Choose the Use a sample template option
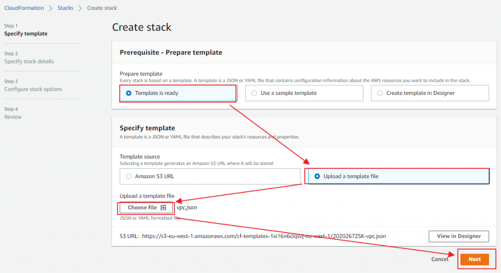Screen dimensions: 501x273 pyautogui.click(x=254, y=93)
